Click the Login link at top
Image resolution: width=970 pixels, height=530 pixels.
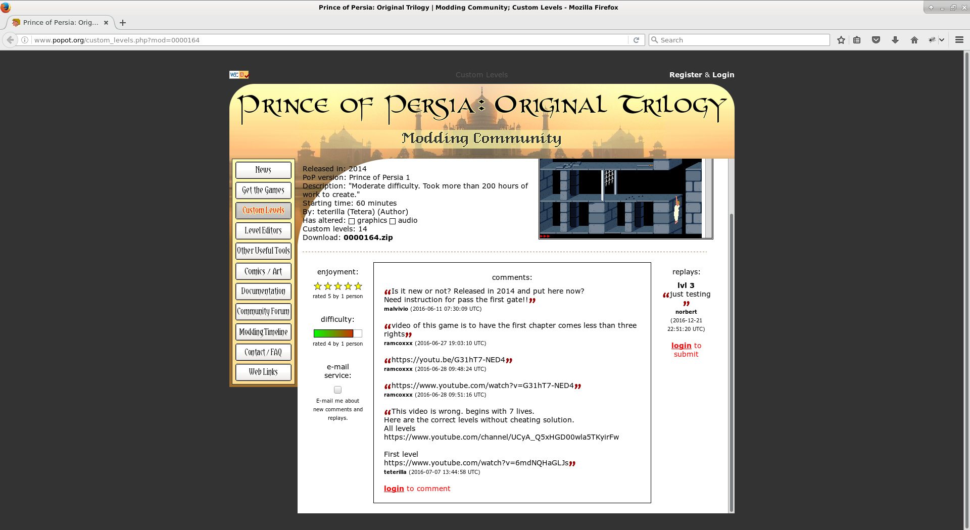click(723, 75)
